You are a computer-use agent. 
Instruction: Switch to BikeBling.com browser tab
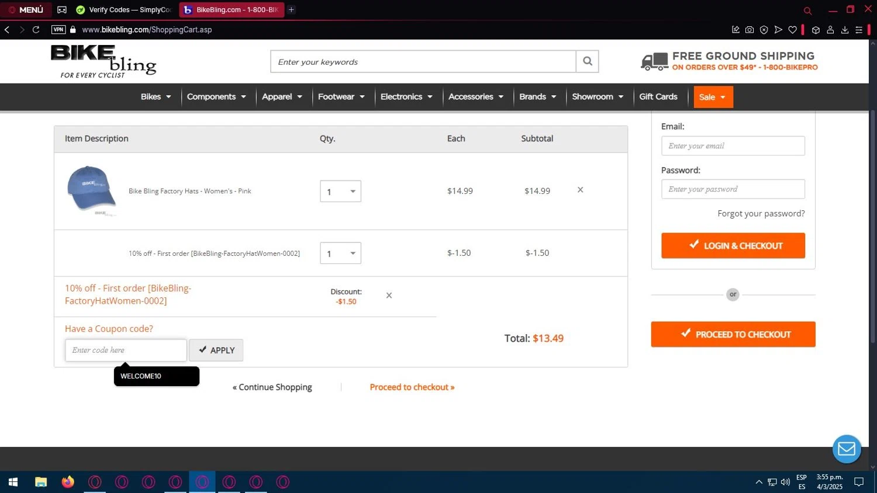coord(232,10)
